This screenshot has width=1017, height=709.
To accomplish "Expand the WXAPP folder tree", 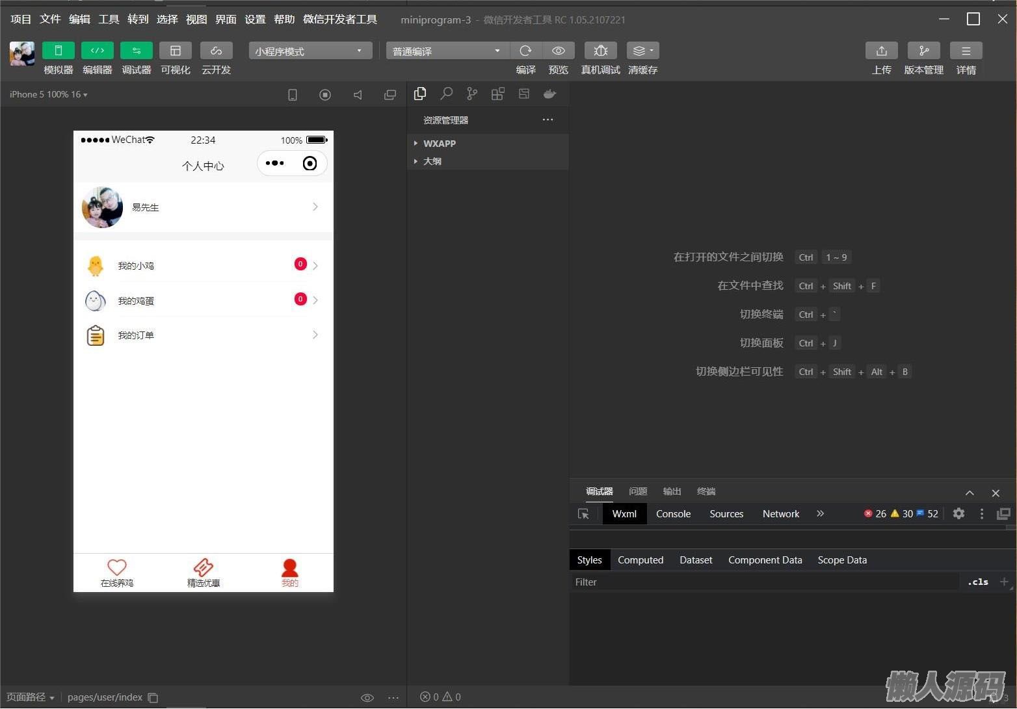I will click(439, 144).
